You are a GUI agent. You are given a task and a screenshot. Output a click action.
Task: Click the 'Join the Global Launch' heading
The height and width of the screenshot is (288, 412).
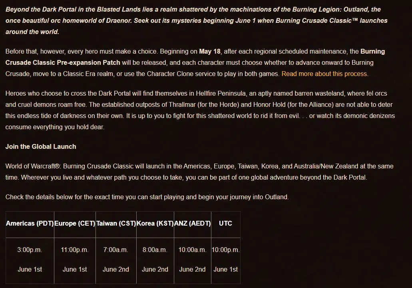[41, 146]
